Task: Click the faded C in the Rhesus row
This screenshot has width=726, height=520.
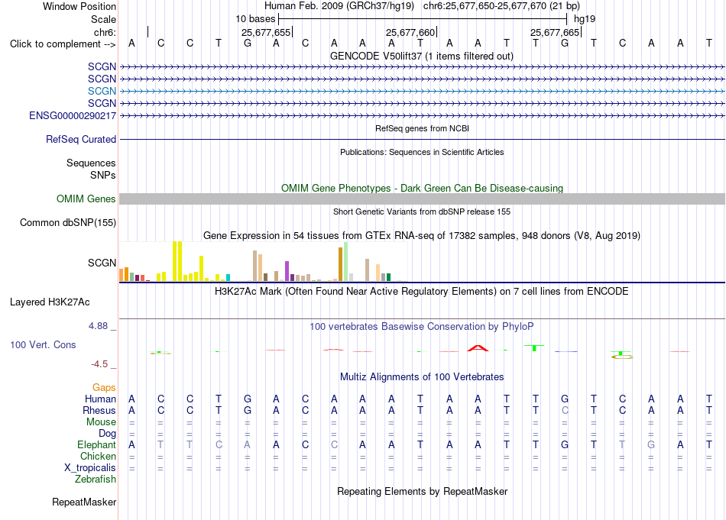Action: click(x=565, y=410)
